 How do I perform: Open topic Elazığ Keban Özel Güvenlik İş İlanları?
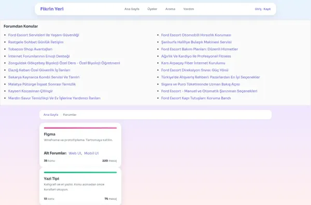tap(39, 70)
